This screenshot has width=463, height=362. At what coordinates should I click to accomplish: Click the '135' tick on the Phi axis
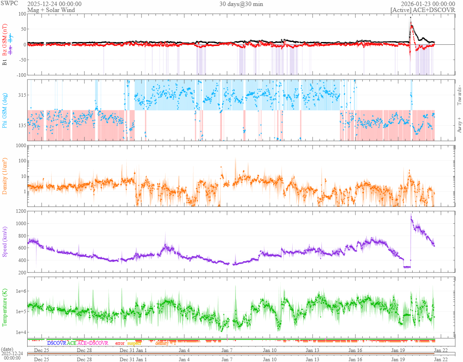[22, 125]
